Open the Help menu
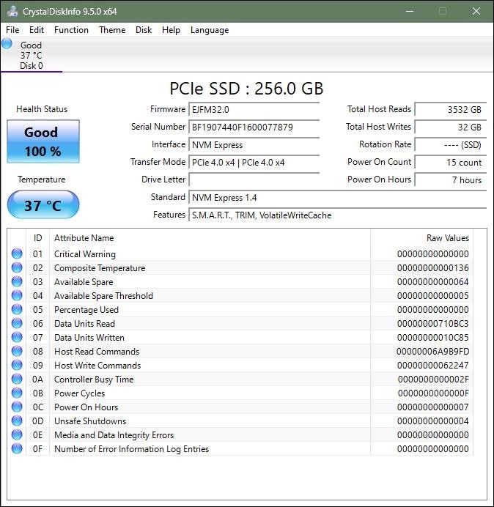 point(171,30)
